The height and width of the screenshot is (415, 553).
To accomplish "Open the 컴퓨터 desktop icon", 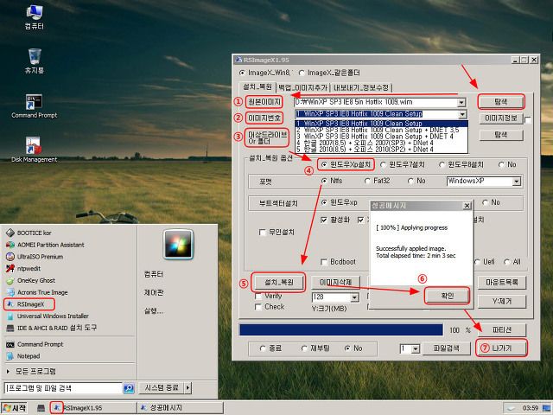I will pyautogui.click(x=35, y=17).
